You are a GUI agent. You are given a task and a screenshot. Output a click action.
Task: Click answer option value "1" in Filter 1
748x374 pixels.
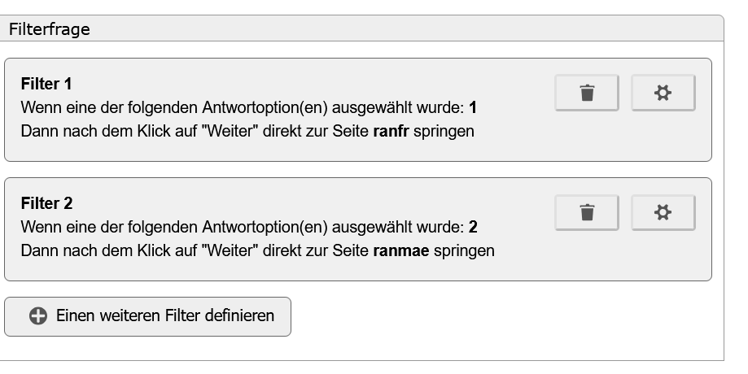tap(473, 107)
